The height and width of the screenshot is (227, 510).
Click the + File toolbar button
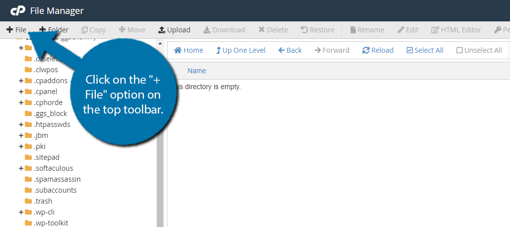tap(16, 30)
